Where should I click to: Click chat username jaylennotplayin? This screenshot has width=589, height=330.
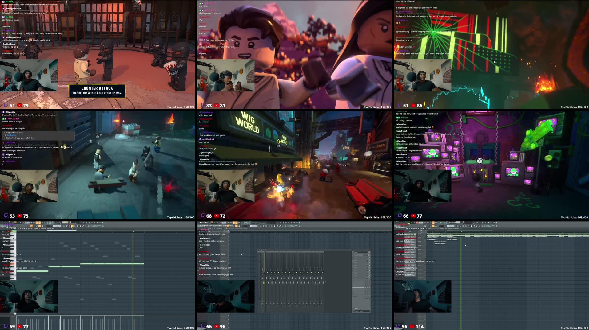point(206,153)
